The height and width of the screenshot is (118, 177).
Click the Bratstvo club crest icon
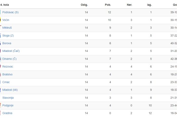pyautogui.click(x=1, y=74)
